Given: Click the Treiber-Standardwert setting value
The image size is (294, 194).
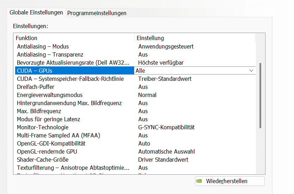Looking at the screenshot, I should 165,79.
